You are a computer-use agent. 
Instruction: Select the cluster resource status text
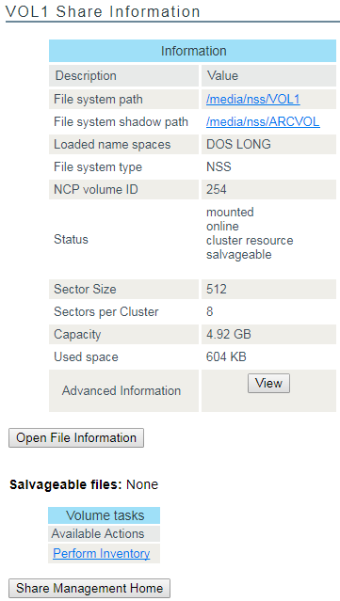pyautogui.click(x=250, y=241)
